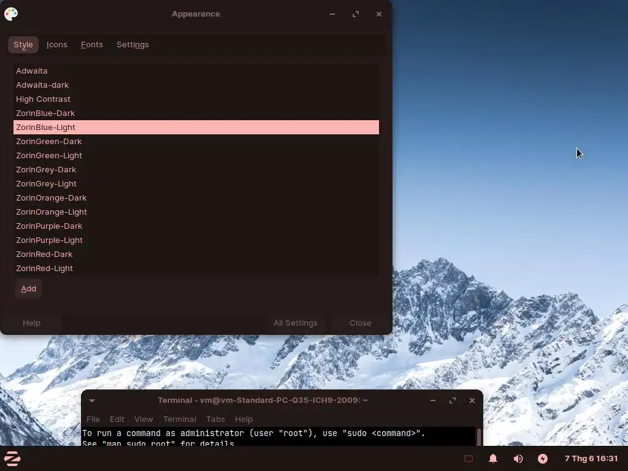Viewport: 628px width, 471px height.
Task: Select the ZorinGreen-Dark theme
Action: 196,142
